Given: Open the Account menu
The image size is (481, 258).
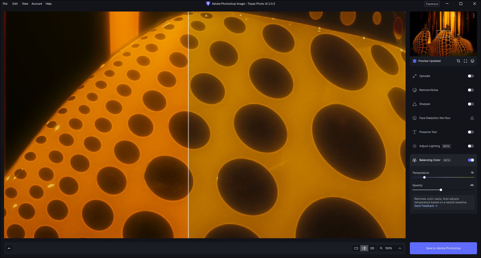Looking at the screenshot, I should point(37,4).
